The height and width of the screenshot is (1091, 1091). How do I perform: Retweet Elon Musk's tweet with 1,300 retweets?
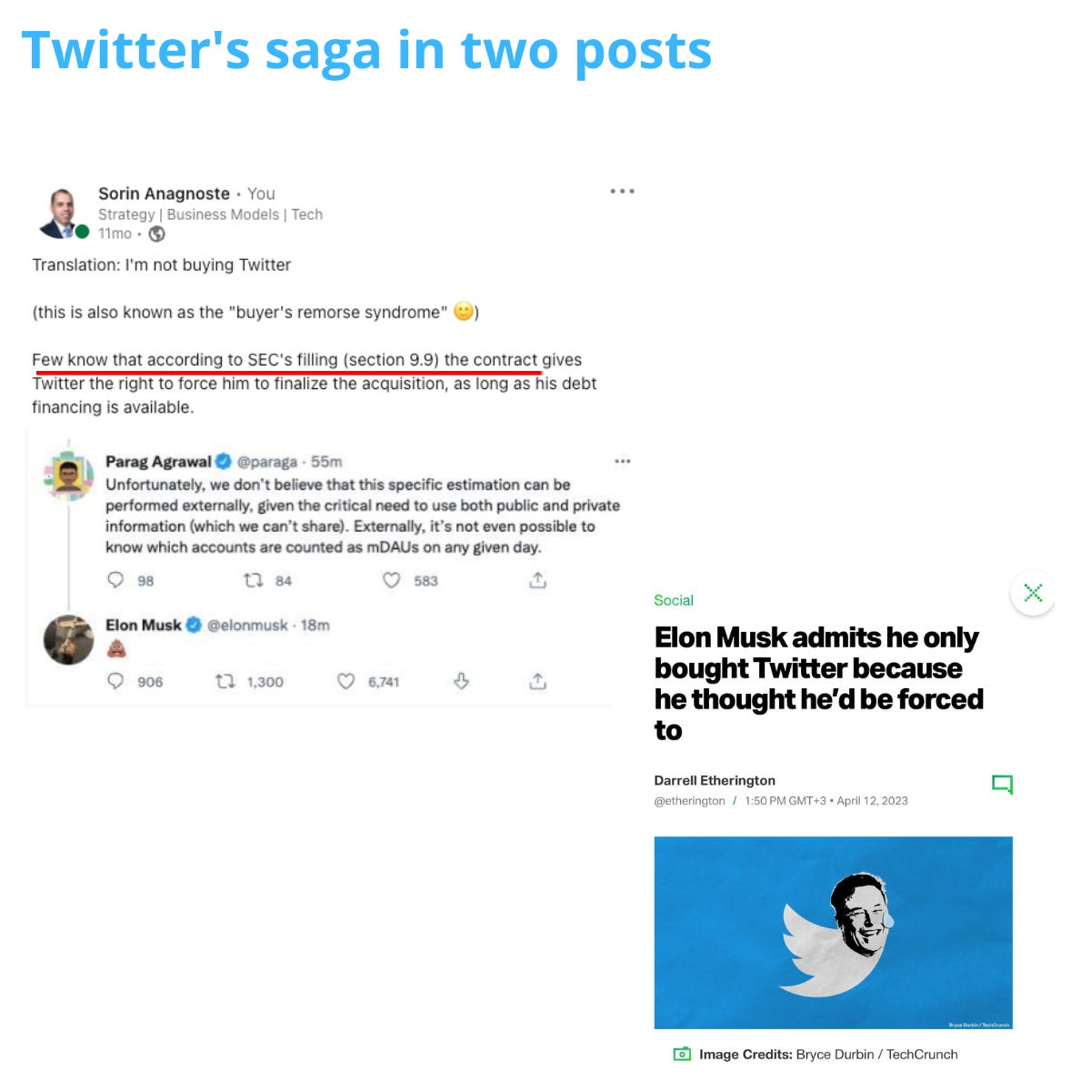225,681
